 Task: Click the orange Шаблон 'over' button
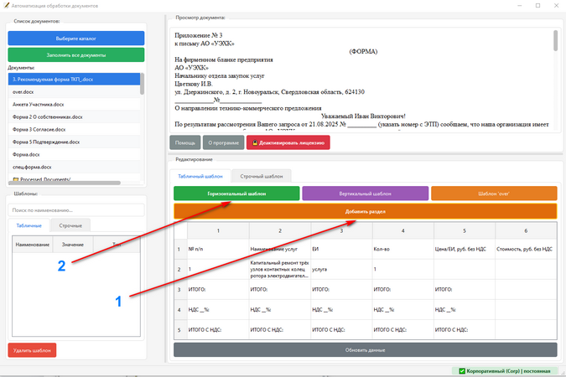click(494, 194)
